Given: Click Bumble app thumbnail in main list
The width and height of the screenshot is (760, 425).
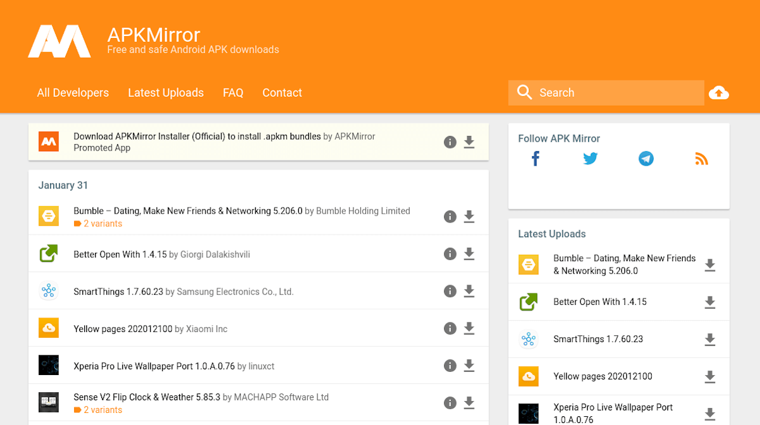Looking at the screenshot, I should [x=49, y=217].
